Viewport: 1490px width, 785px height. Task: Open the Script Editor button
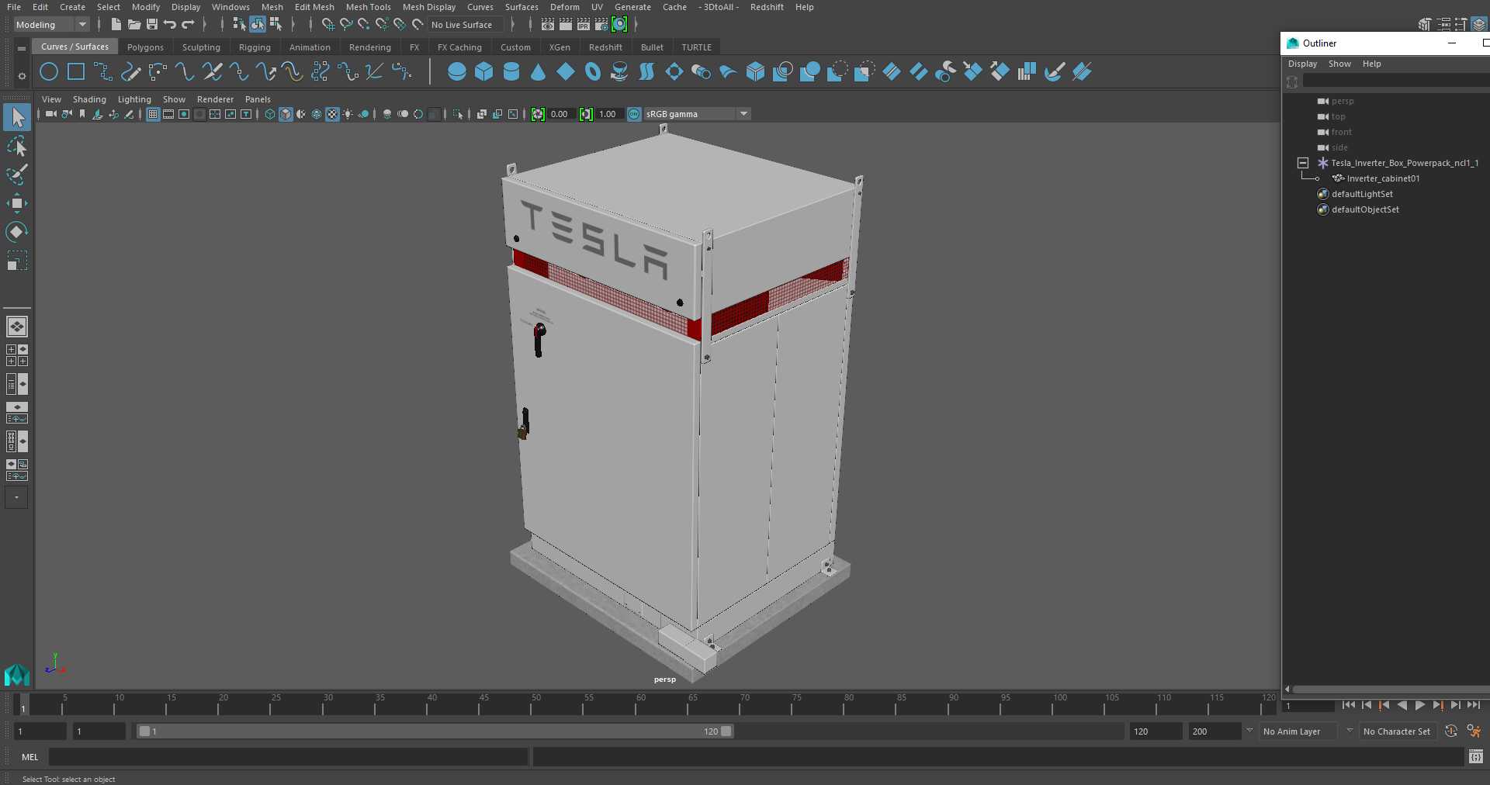pos(1475,757)
